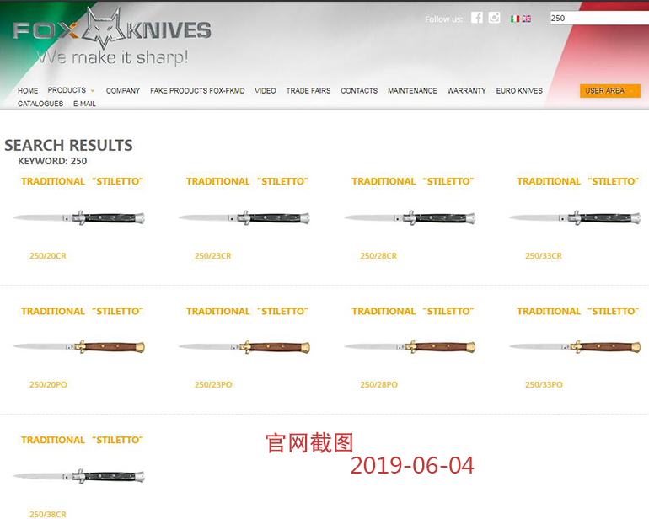Switch language with the UK flag icon
Image resolution: width=649 pixels, height=519 pixels.
click(527, 19)
